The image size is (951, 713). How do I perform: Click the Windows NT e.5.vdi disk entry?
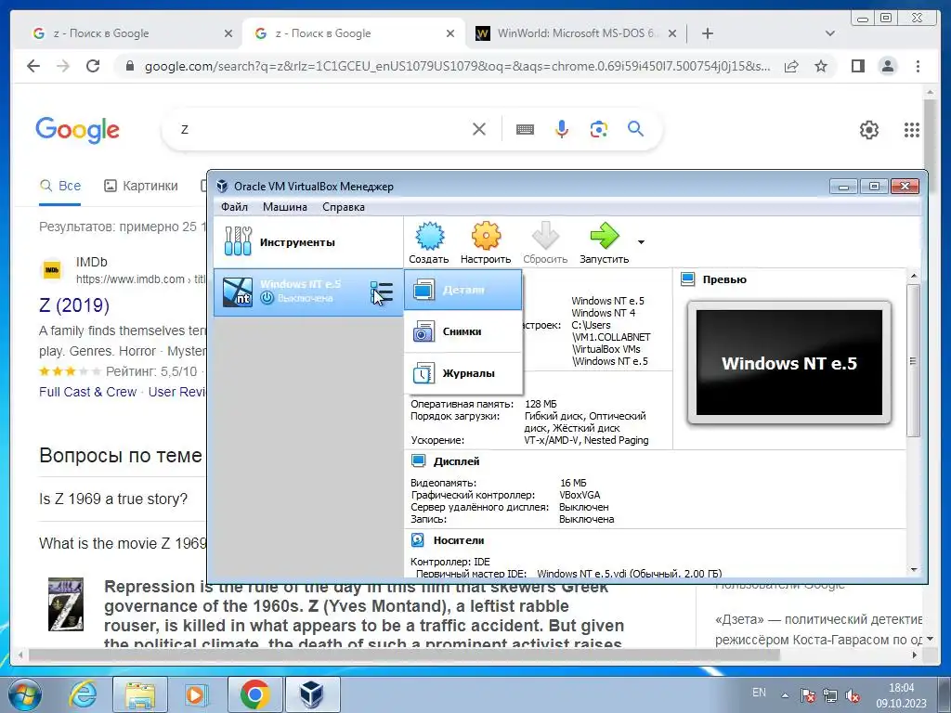coord(629,574)
